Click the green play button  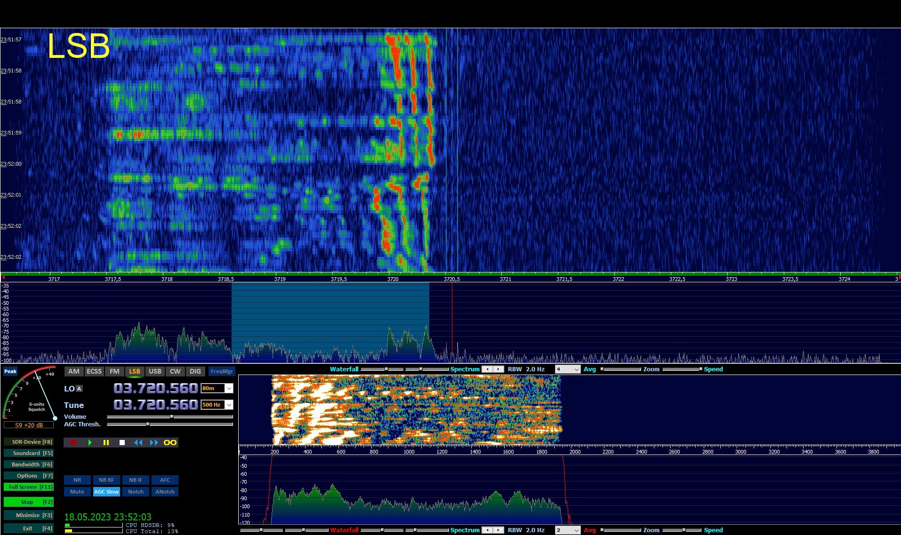(x=89, y=443)
